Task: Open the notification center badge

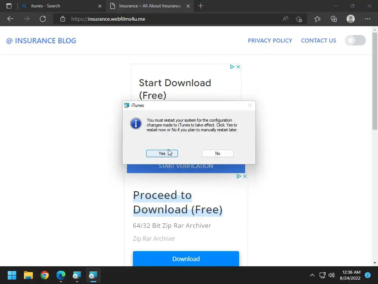Action: [368, 275]
